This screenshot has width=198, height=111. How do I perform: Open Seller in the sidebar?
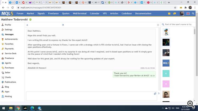pyautogui.click(x=6, y=73)
